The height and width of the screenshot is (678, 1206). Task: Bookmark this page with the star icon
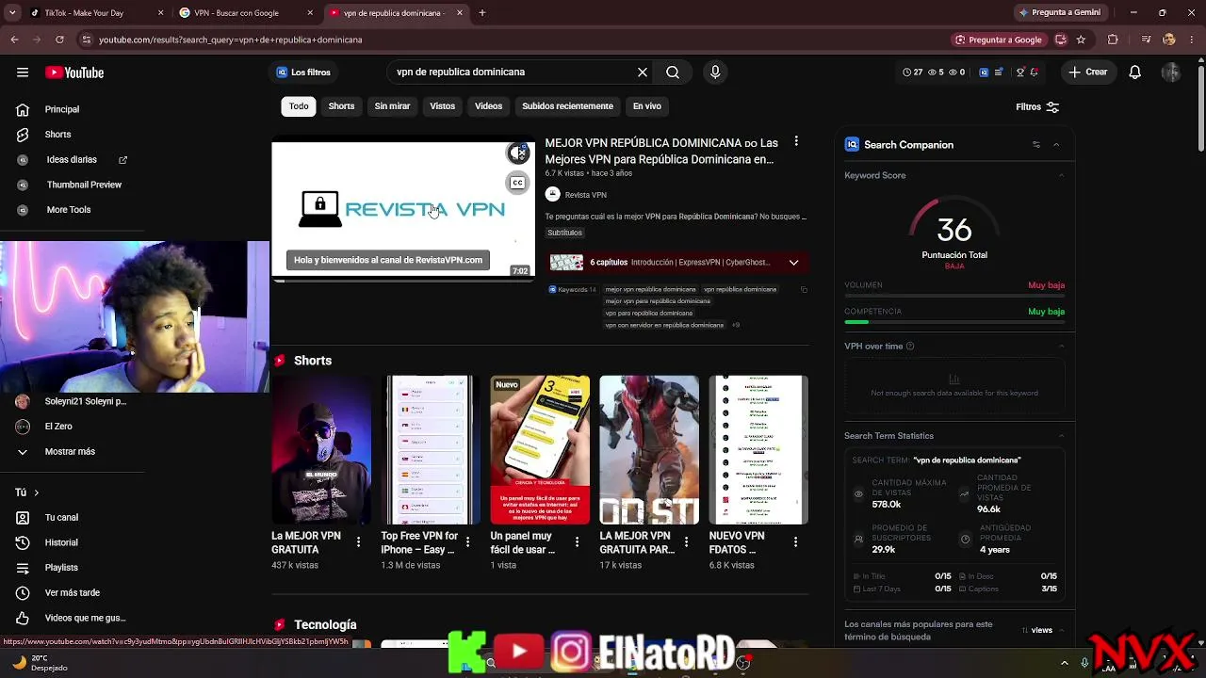click(1081, 40)
